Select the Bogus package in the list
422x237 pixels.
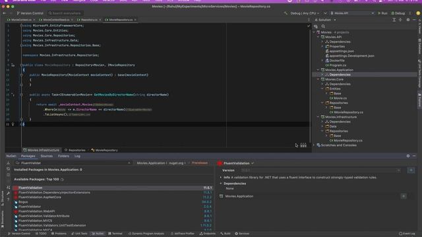[x=113, y=202]
